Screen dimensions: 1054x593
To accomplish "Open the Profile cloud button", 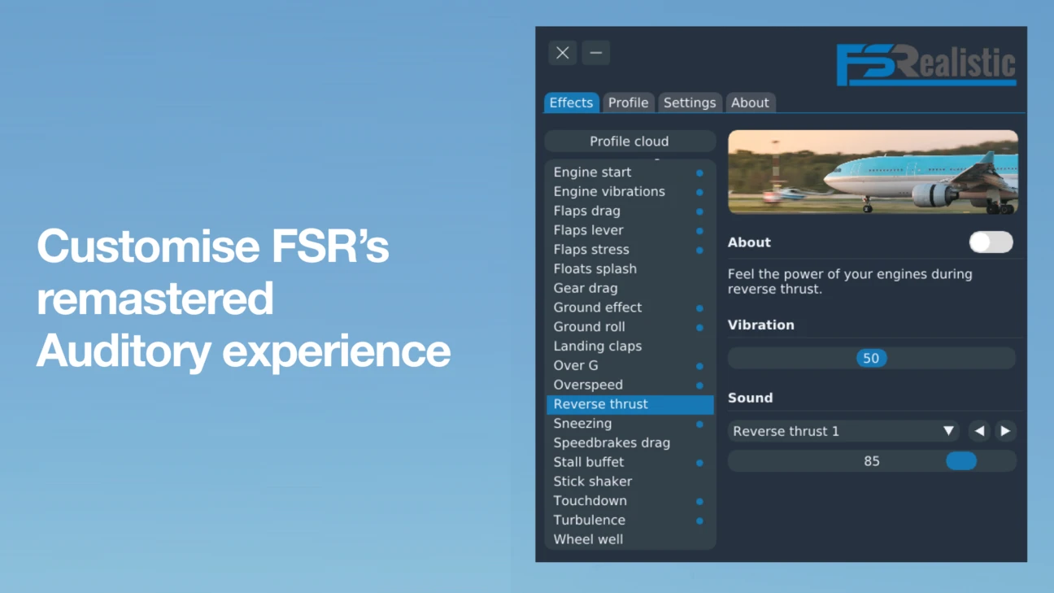I will 629,141.
